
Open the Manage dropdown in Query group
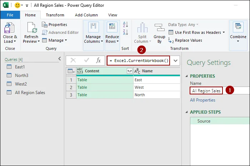coord(66,40)
